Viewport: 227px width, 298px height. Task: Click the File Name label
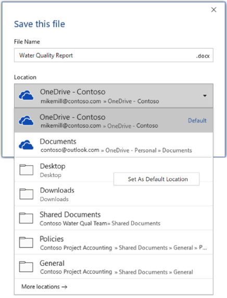(27, 42)
